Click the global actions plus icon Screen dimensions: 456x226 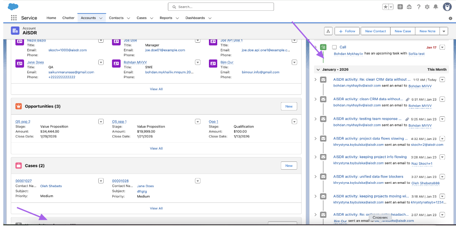400,7
